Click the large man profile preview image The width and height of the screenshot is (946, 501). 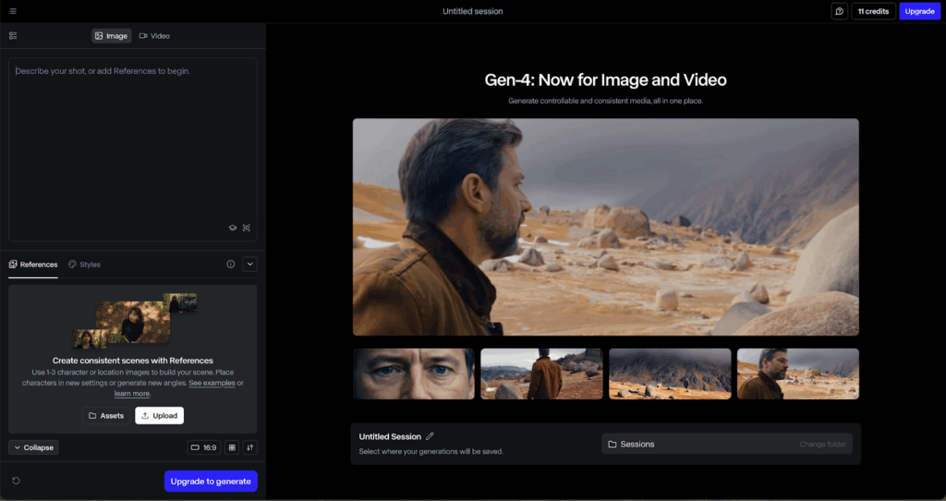click(x=606, y=227)
